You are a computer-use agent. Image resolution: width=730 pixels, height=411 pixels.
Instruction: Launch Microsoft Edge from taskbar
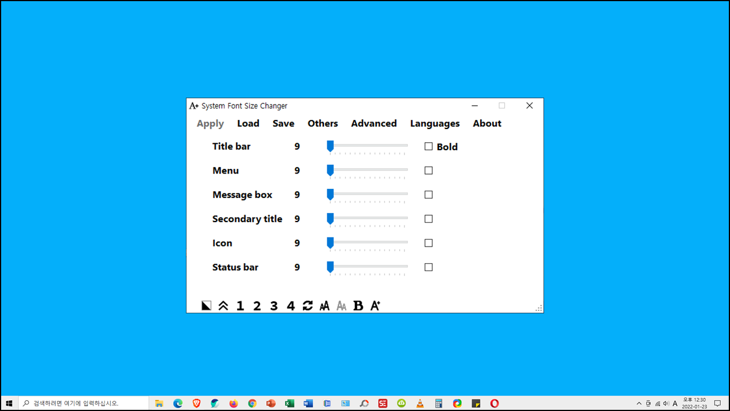tap(178, 403)
